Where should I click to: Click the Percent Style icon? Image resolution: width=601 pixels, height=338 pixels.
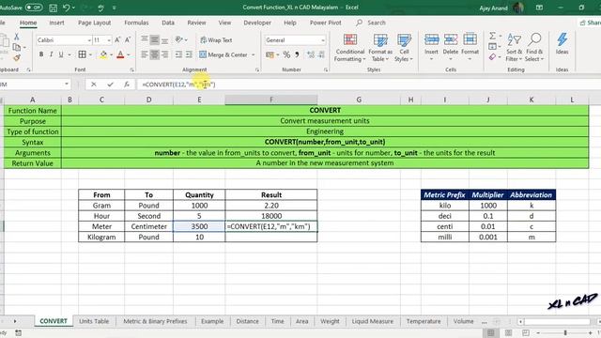point(286,54)
